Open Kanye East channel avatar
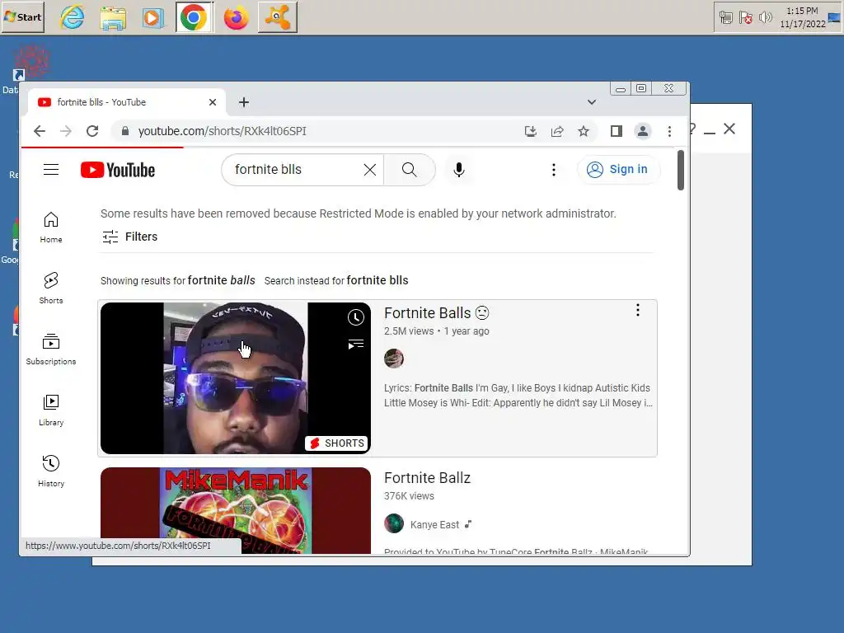Viewport: 844px width, 633px height. click(x=394, y=523)
